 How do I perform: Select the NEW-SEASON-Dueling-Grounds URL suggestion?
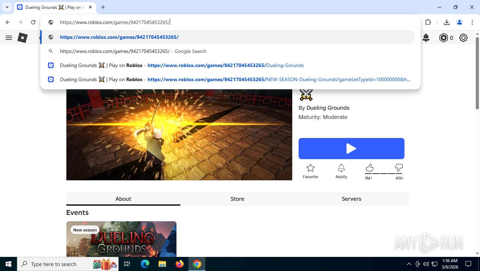228,79
